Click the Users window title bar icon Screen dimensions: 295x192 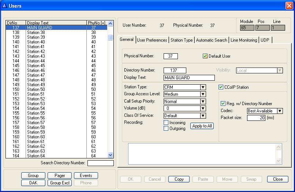(4, 6)
